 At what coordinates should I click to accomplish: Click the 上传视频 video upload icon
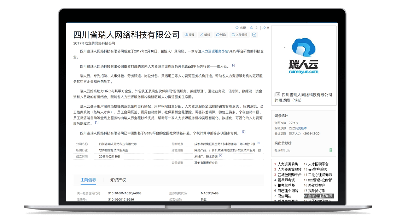[x=233, y=35]
